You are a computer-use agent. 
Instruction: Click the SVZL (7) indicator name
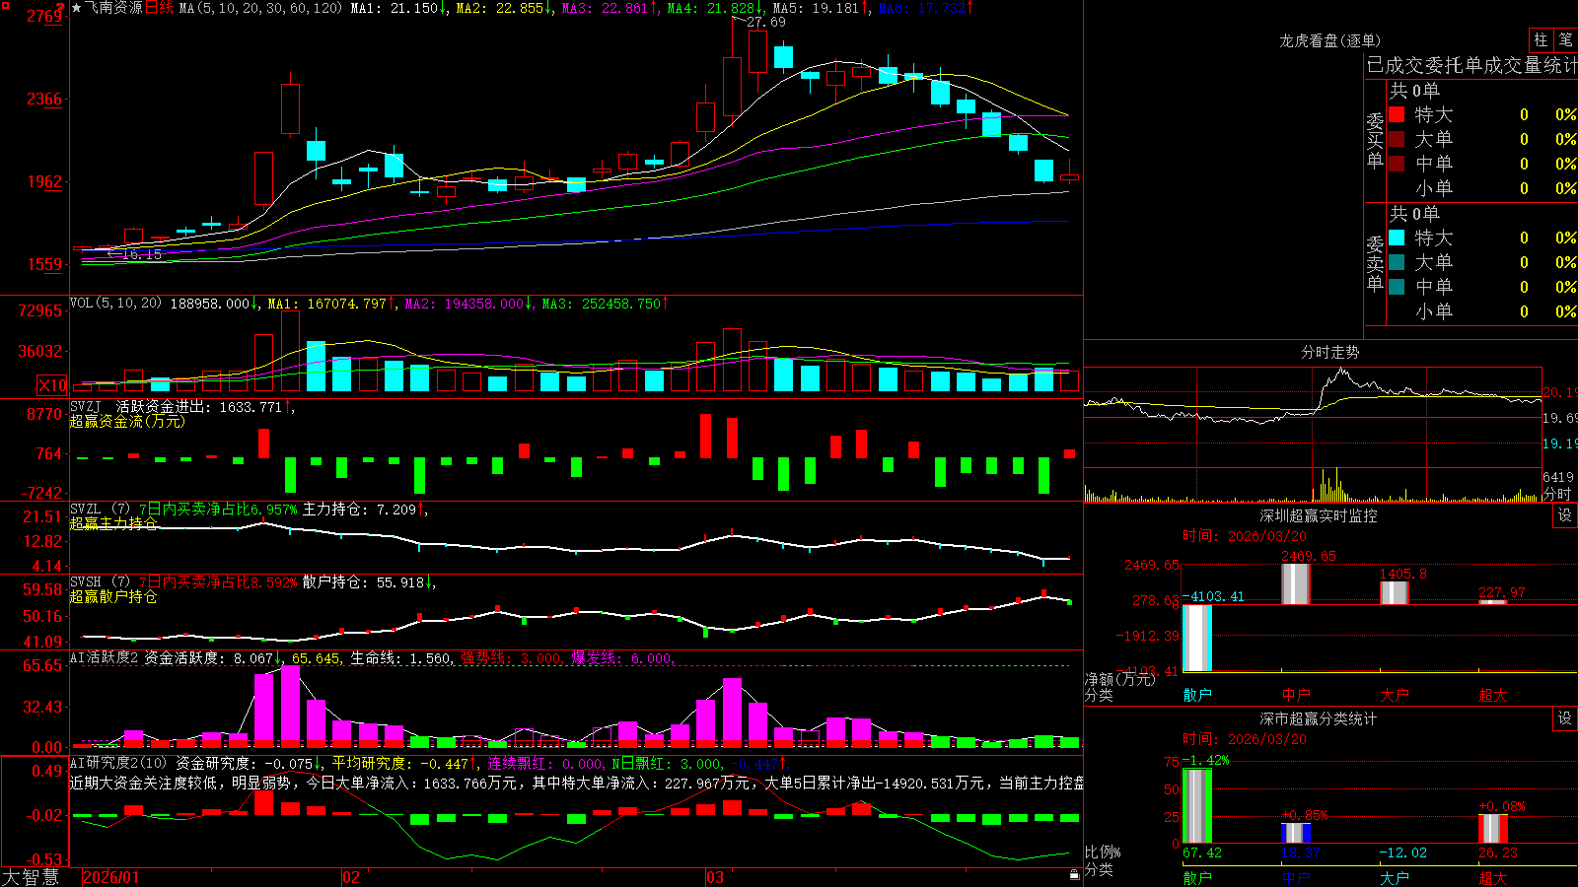click(x=100, y=510)
